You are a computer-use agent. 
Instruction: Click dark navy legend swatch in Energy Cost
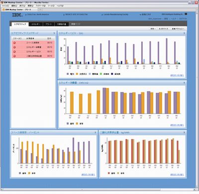click(112, 74)
